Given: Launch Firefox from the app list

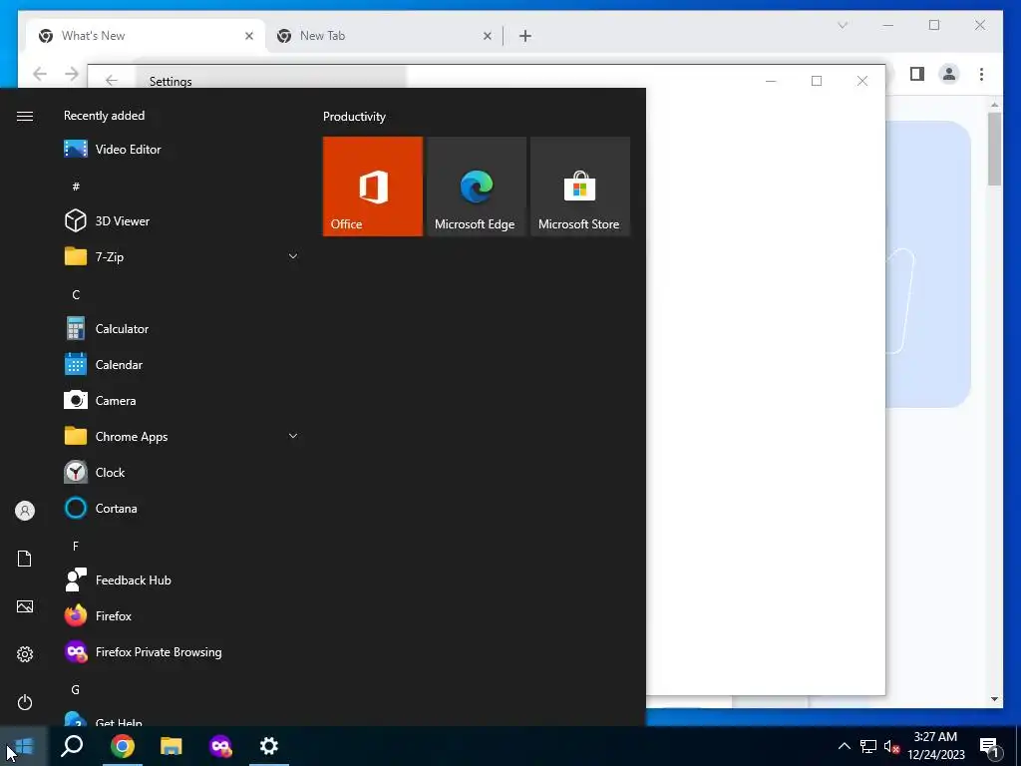Looking at the screenshot, I should click(x=181, y=616).
